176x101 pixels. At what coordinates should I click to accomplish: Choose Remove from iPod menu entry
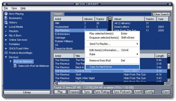click(x=113, y=60)
